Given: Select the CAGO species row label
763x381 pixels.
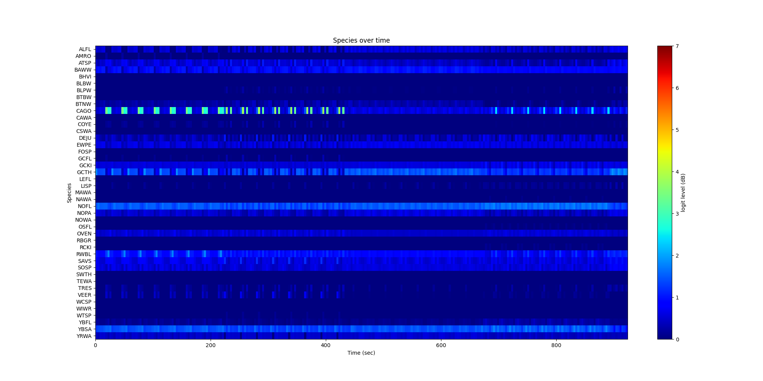Looking at the screenshot, I should (x=84, y=111).
